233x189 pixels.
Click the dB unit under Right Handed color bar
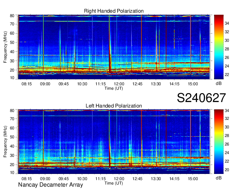tap(219, 84)
